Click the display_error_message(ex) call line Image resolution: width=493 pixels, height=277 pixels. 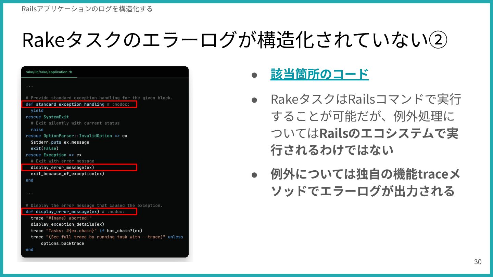[62, 168]
